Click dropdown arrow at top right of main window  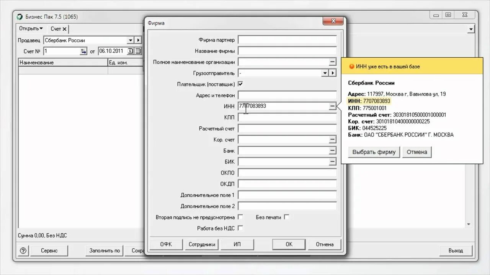pyautogui.click(x=471, y=29)
